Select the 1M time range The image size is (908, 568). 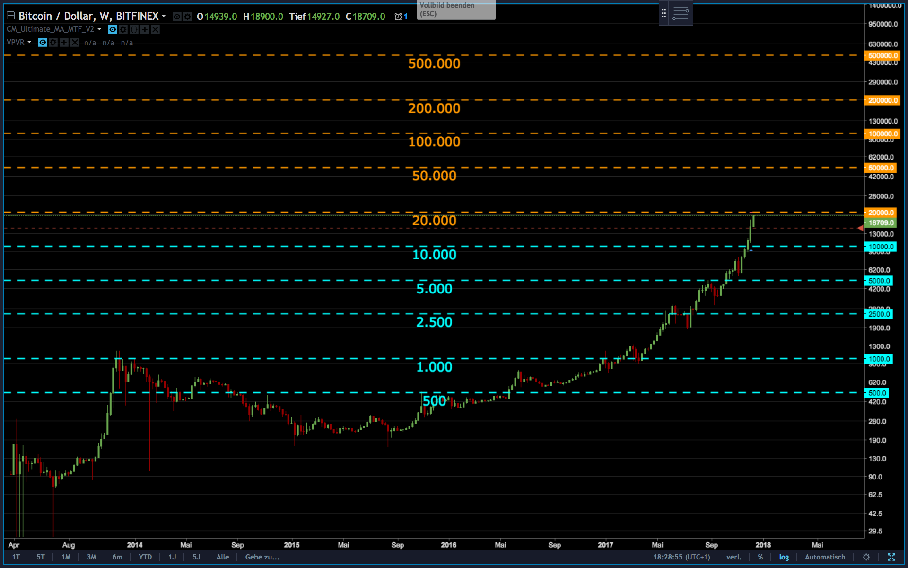tap(66, 557)
